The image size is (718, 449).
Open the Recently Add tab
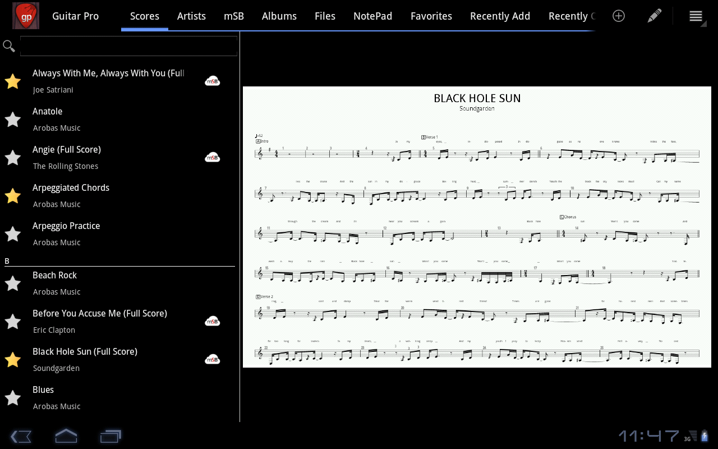click(x=500, y=16)
